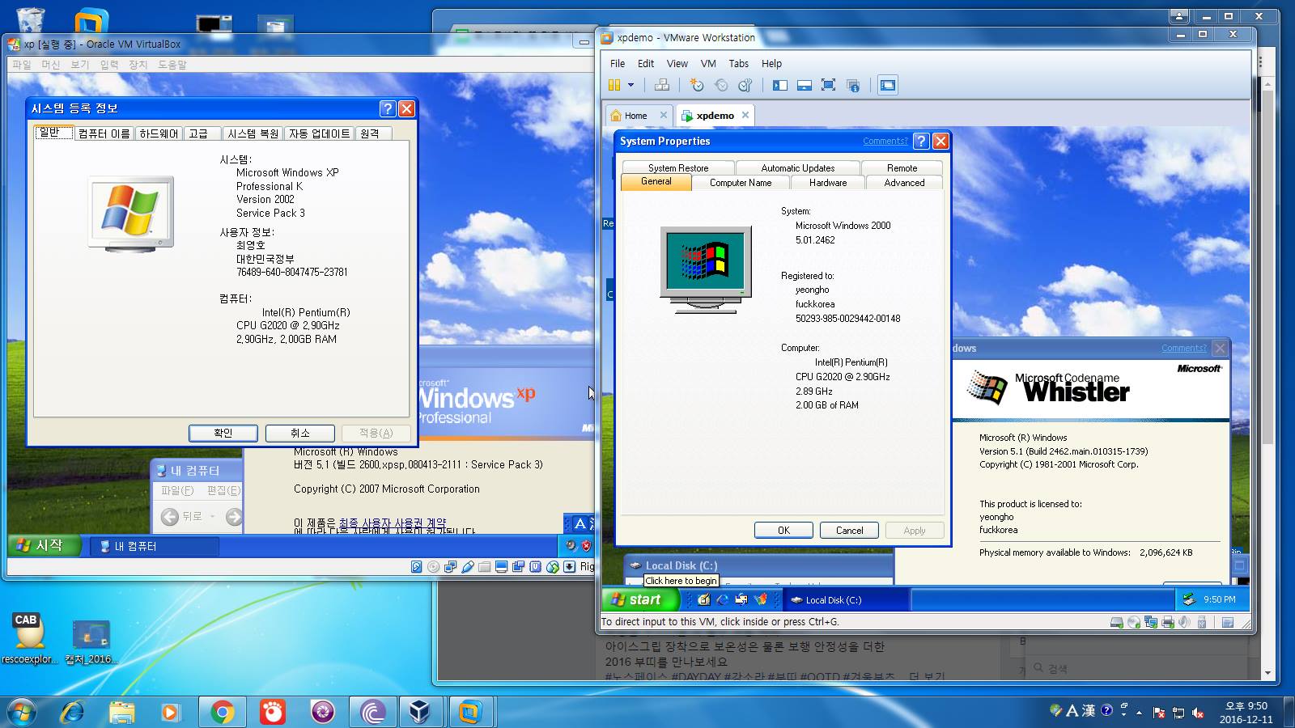
Task: Click Cancel in System Properties dialog
Action: click(x=849, y=530)
